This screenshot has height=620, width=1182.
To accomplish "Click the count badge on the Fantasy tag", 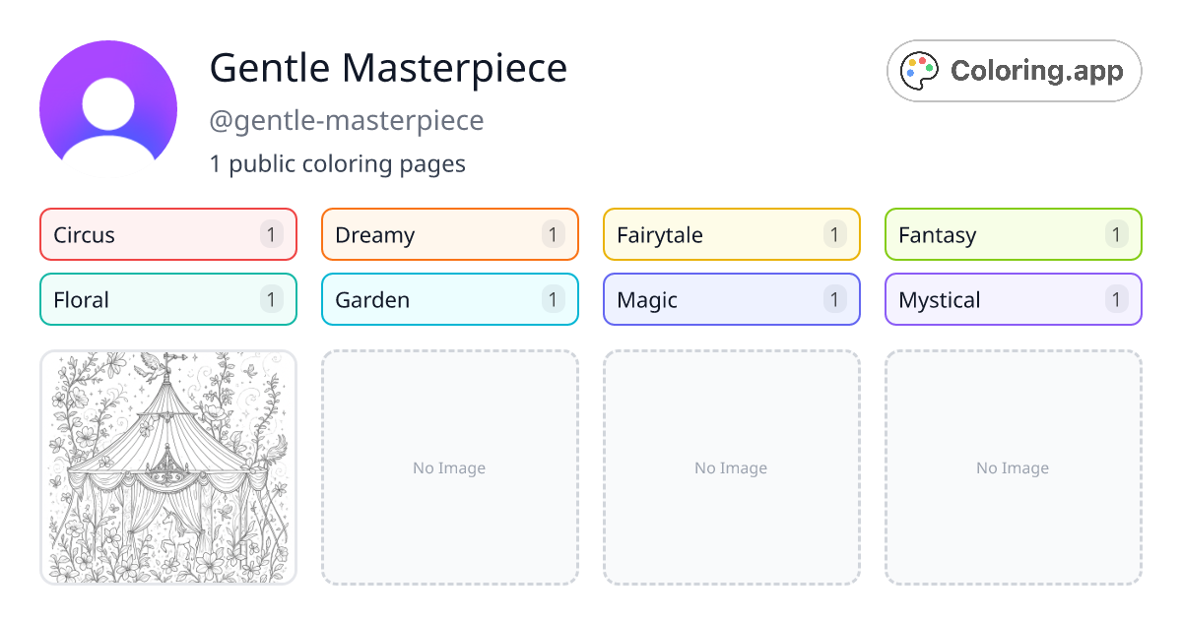I will 1116,234.
